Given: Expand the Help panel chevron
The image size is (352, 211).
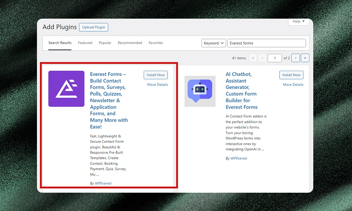Looking at the screenshot, I should pyautogui.click(x=304, y=21).
